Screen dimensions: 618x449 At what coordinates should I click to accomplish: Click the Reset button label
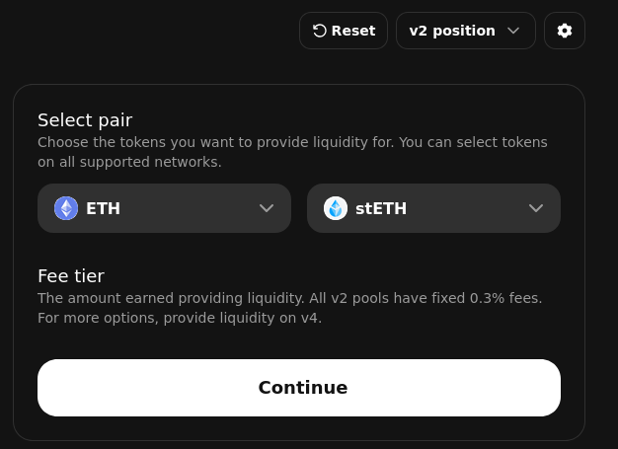[353, 31]
